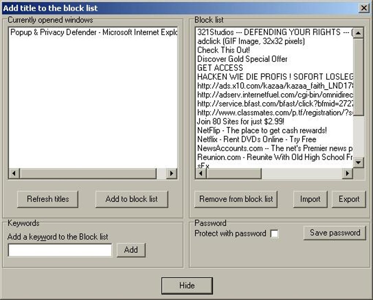
Task: Close the Add title dialog
Action: pyautogui.click(x=364, y=8)
